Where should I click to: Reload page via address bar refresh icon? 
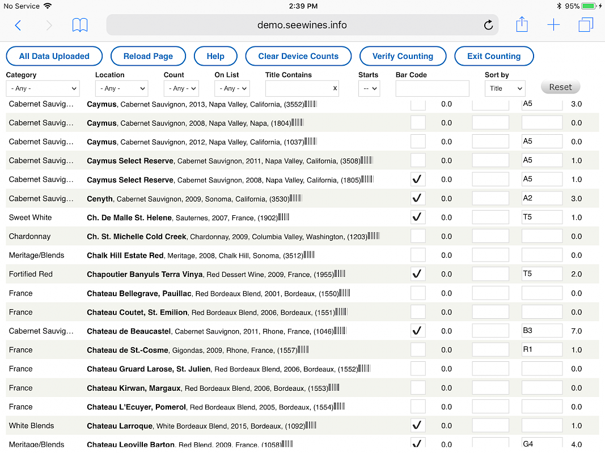pos(488,25)
